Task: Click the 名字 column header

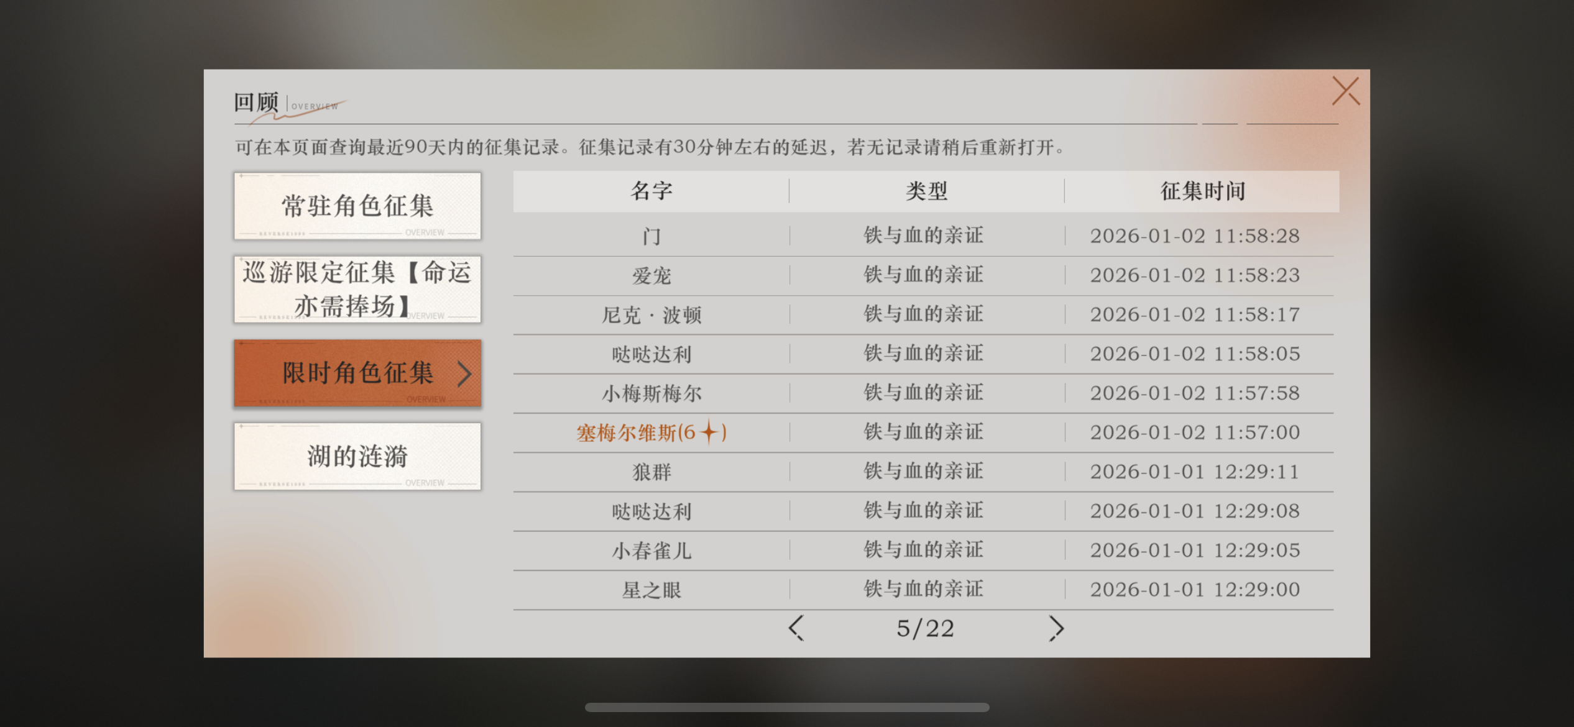Action: (x=651, y=191)
